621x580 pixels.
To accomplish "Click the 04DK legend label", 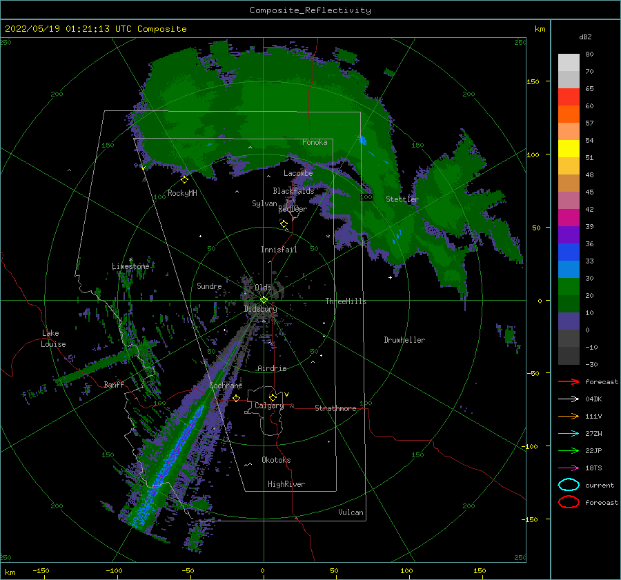I will pyautogui.click(x=593, y=399).
